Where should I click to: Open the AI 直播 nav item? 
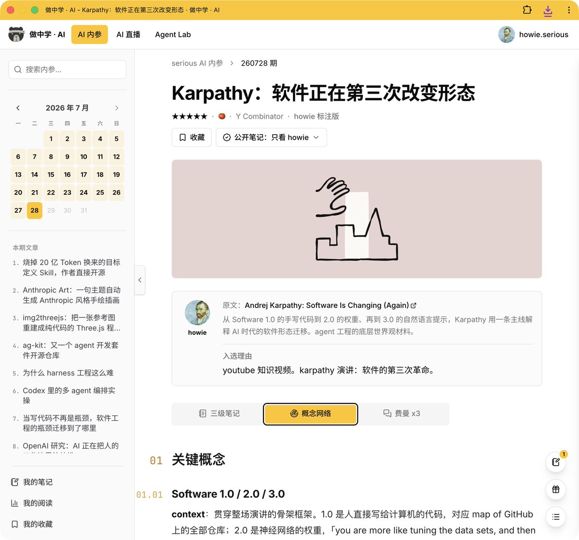[x=128, y=34]
